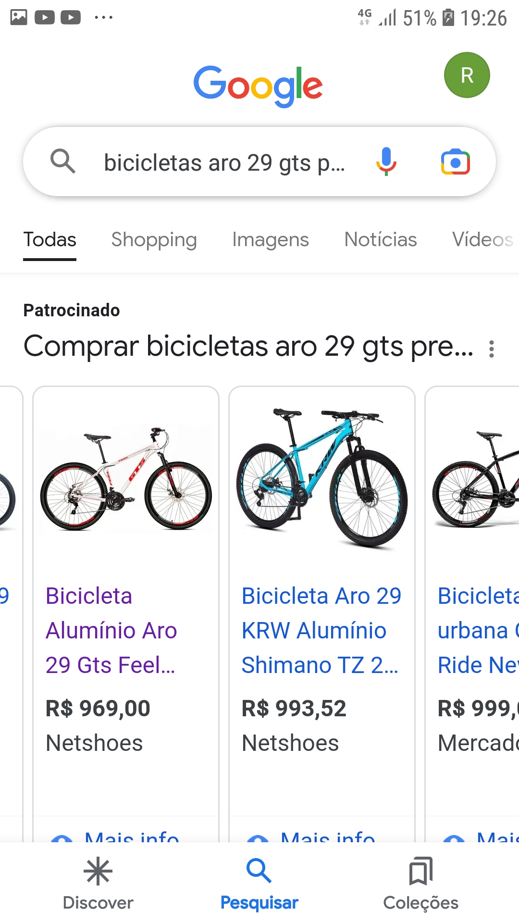Switch to the Notícias tab
The image size is (519, 923).
381,239
